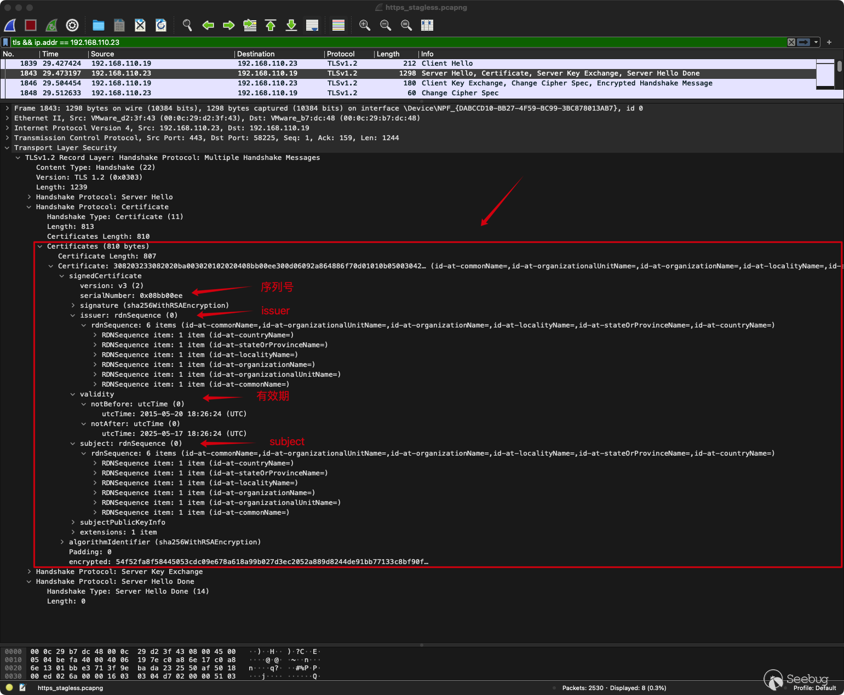Zoom in main window text

coord(365,25)
